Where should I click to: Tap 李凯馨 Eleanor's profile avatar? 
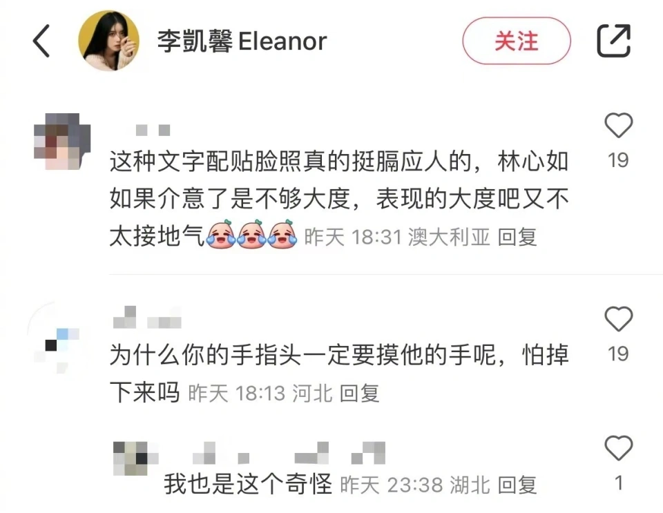pos(108,41)
